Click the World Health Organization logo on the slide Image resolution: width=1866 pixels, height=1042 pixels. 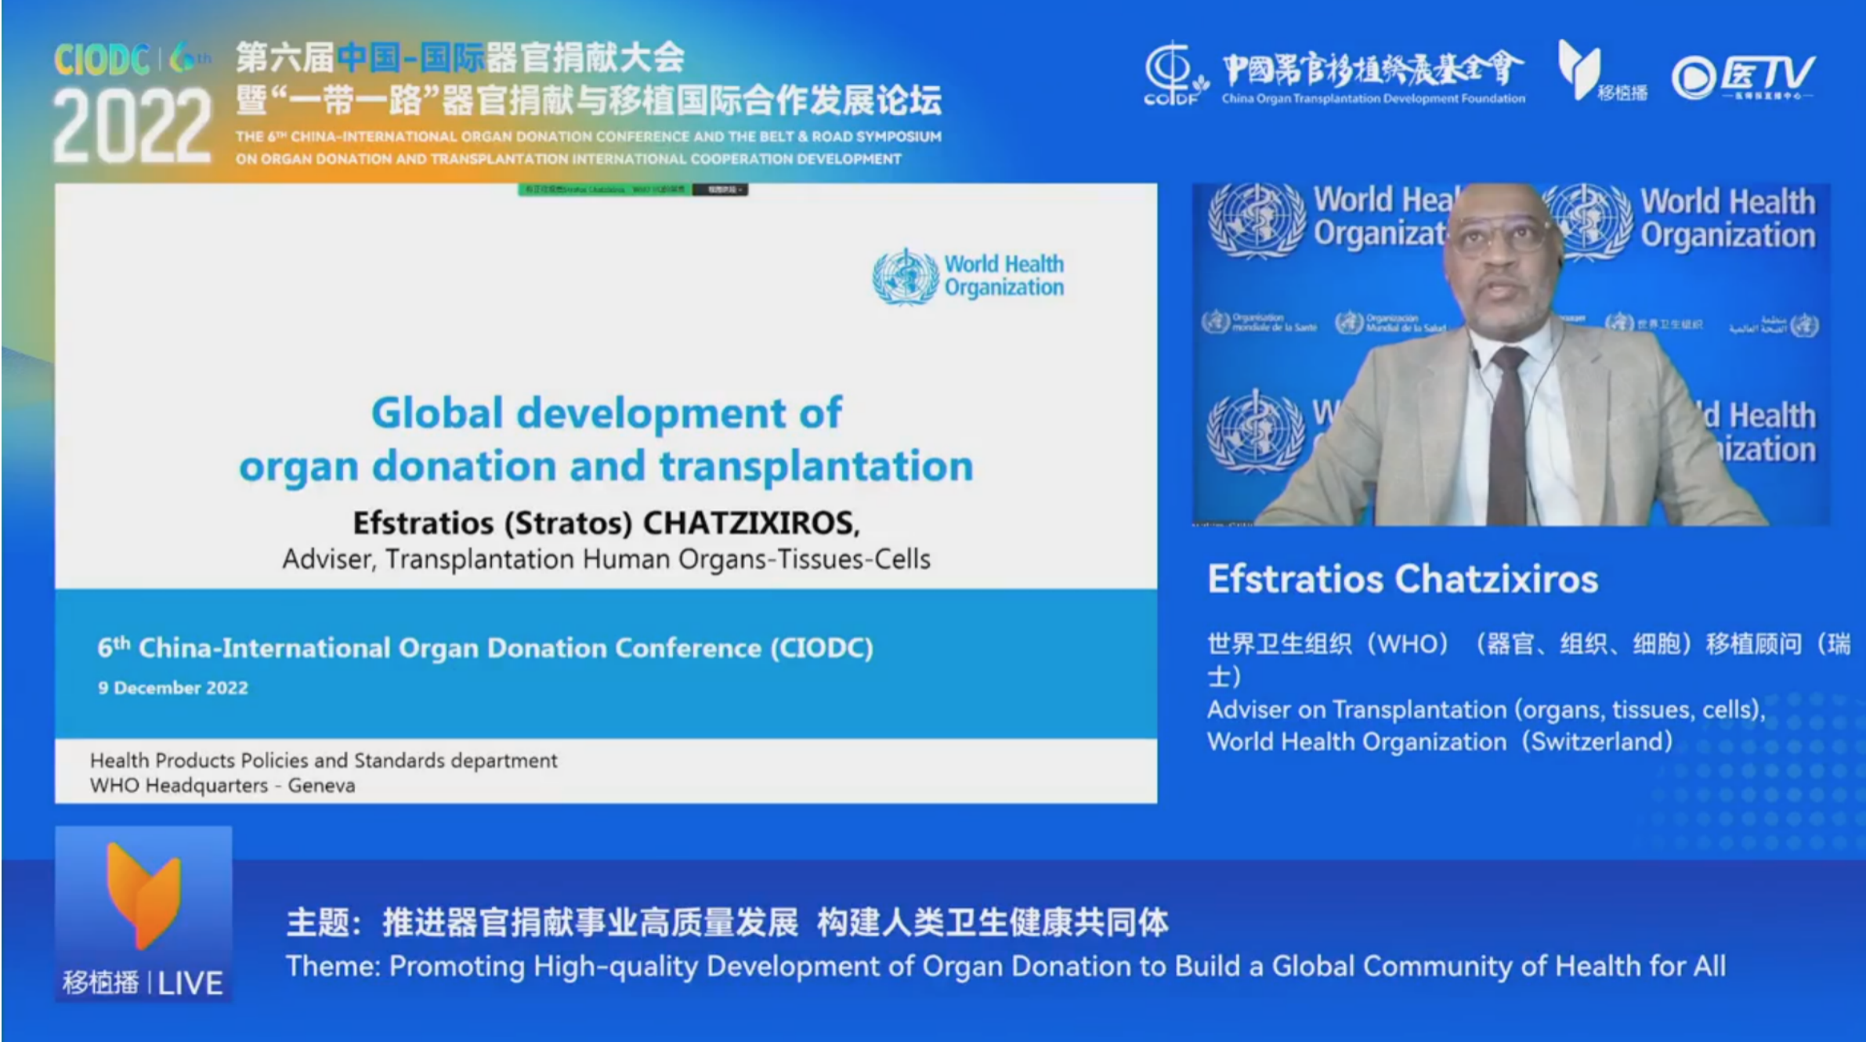tap(968, 277)
